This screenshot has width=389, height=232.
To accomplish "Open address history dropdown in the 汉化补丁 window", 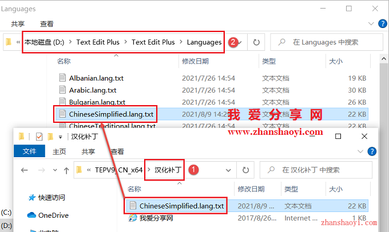I will [228, 170].
